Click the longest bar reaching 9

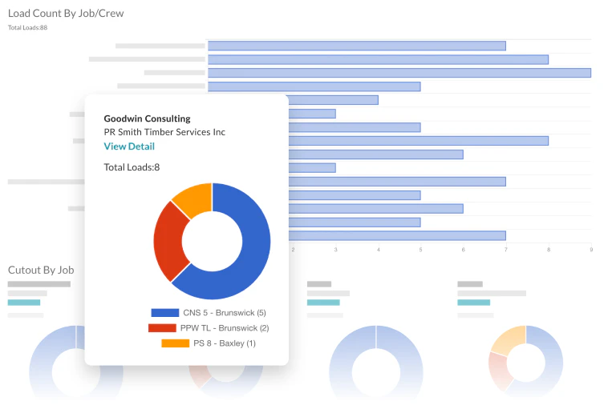tap(399, 73)
